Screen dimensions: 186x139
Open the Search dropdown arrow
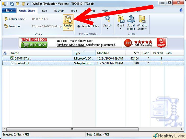107,29
